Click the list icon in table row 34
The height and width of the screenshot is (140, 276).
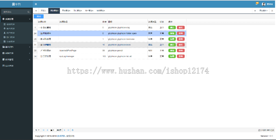point(41,56)
